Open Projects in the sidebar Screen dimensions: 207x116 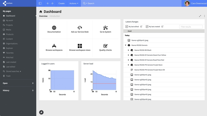tap(9, 25)
